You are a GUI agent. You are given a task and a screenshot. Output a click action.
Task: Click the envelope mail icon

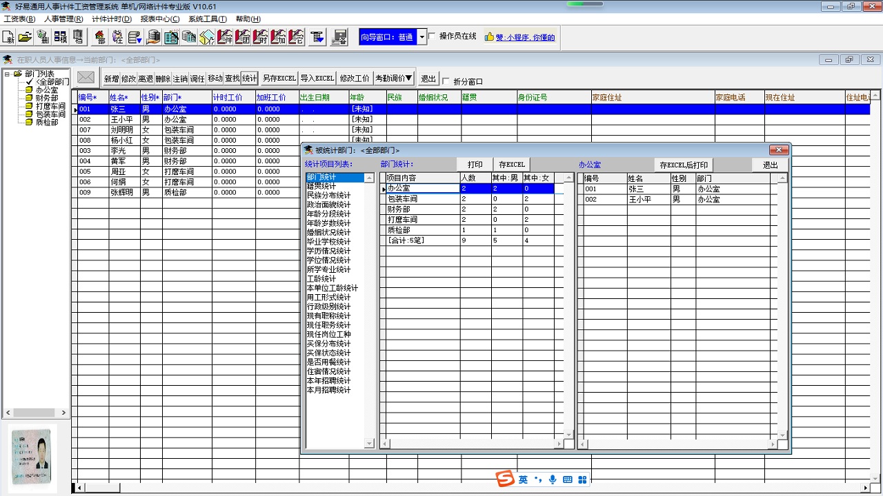coord(86,78)
